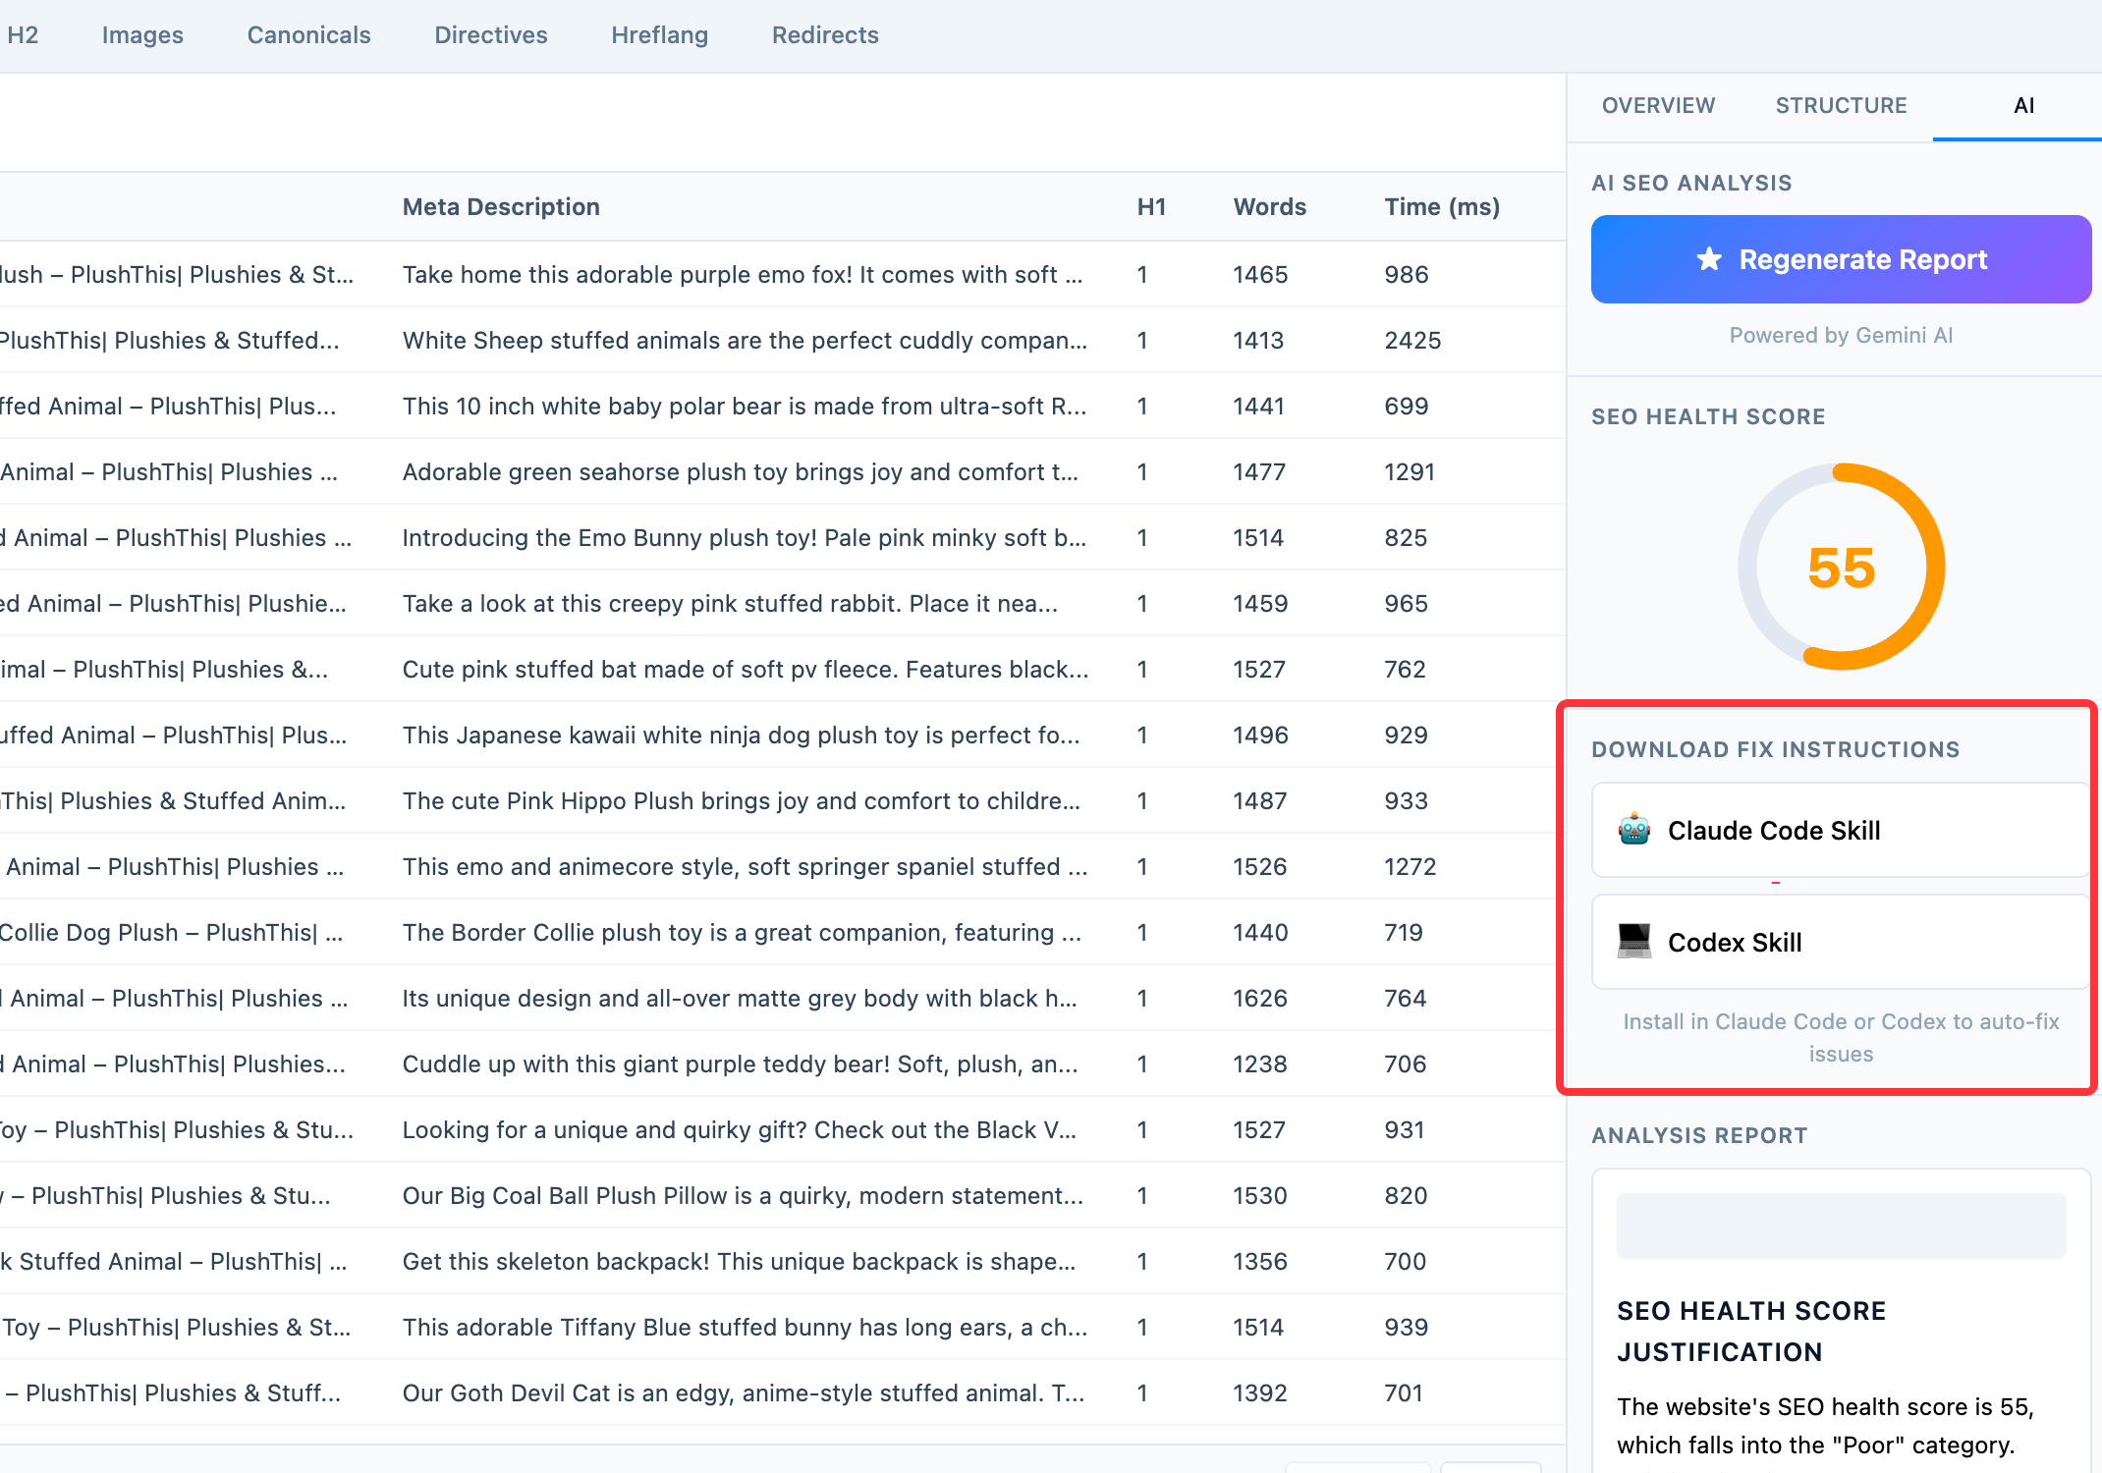
Task: Go to the Canonicals tab
Action: pyautogui.click(x=308, y=35)
